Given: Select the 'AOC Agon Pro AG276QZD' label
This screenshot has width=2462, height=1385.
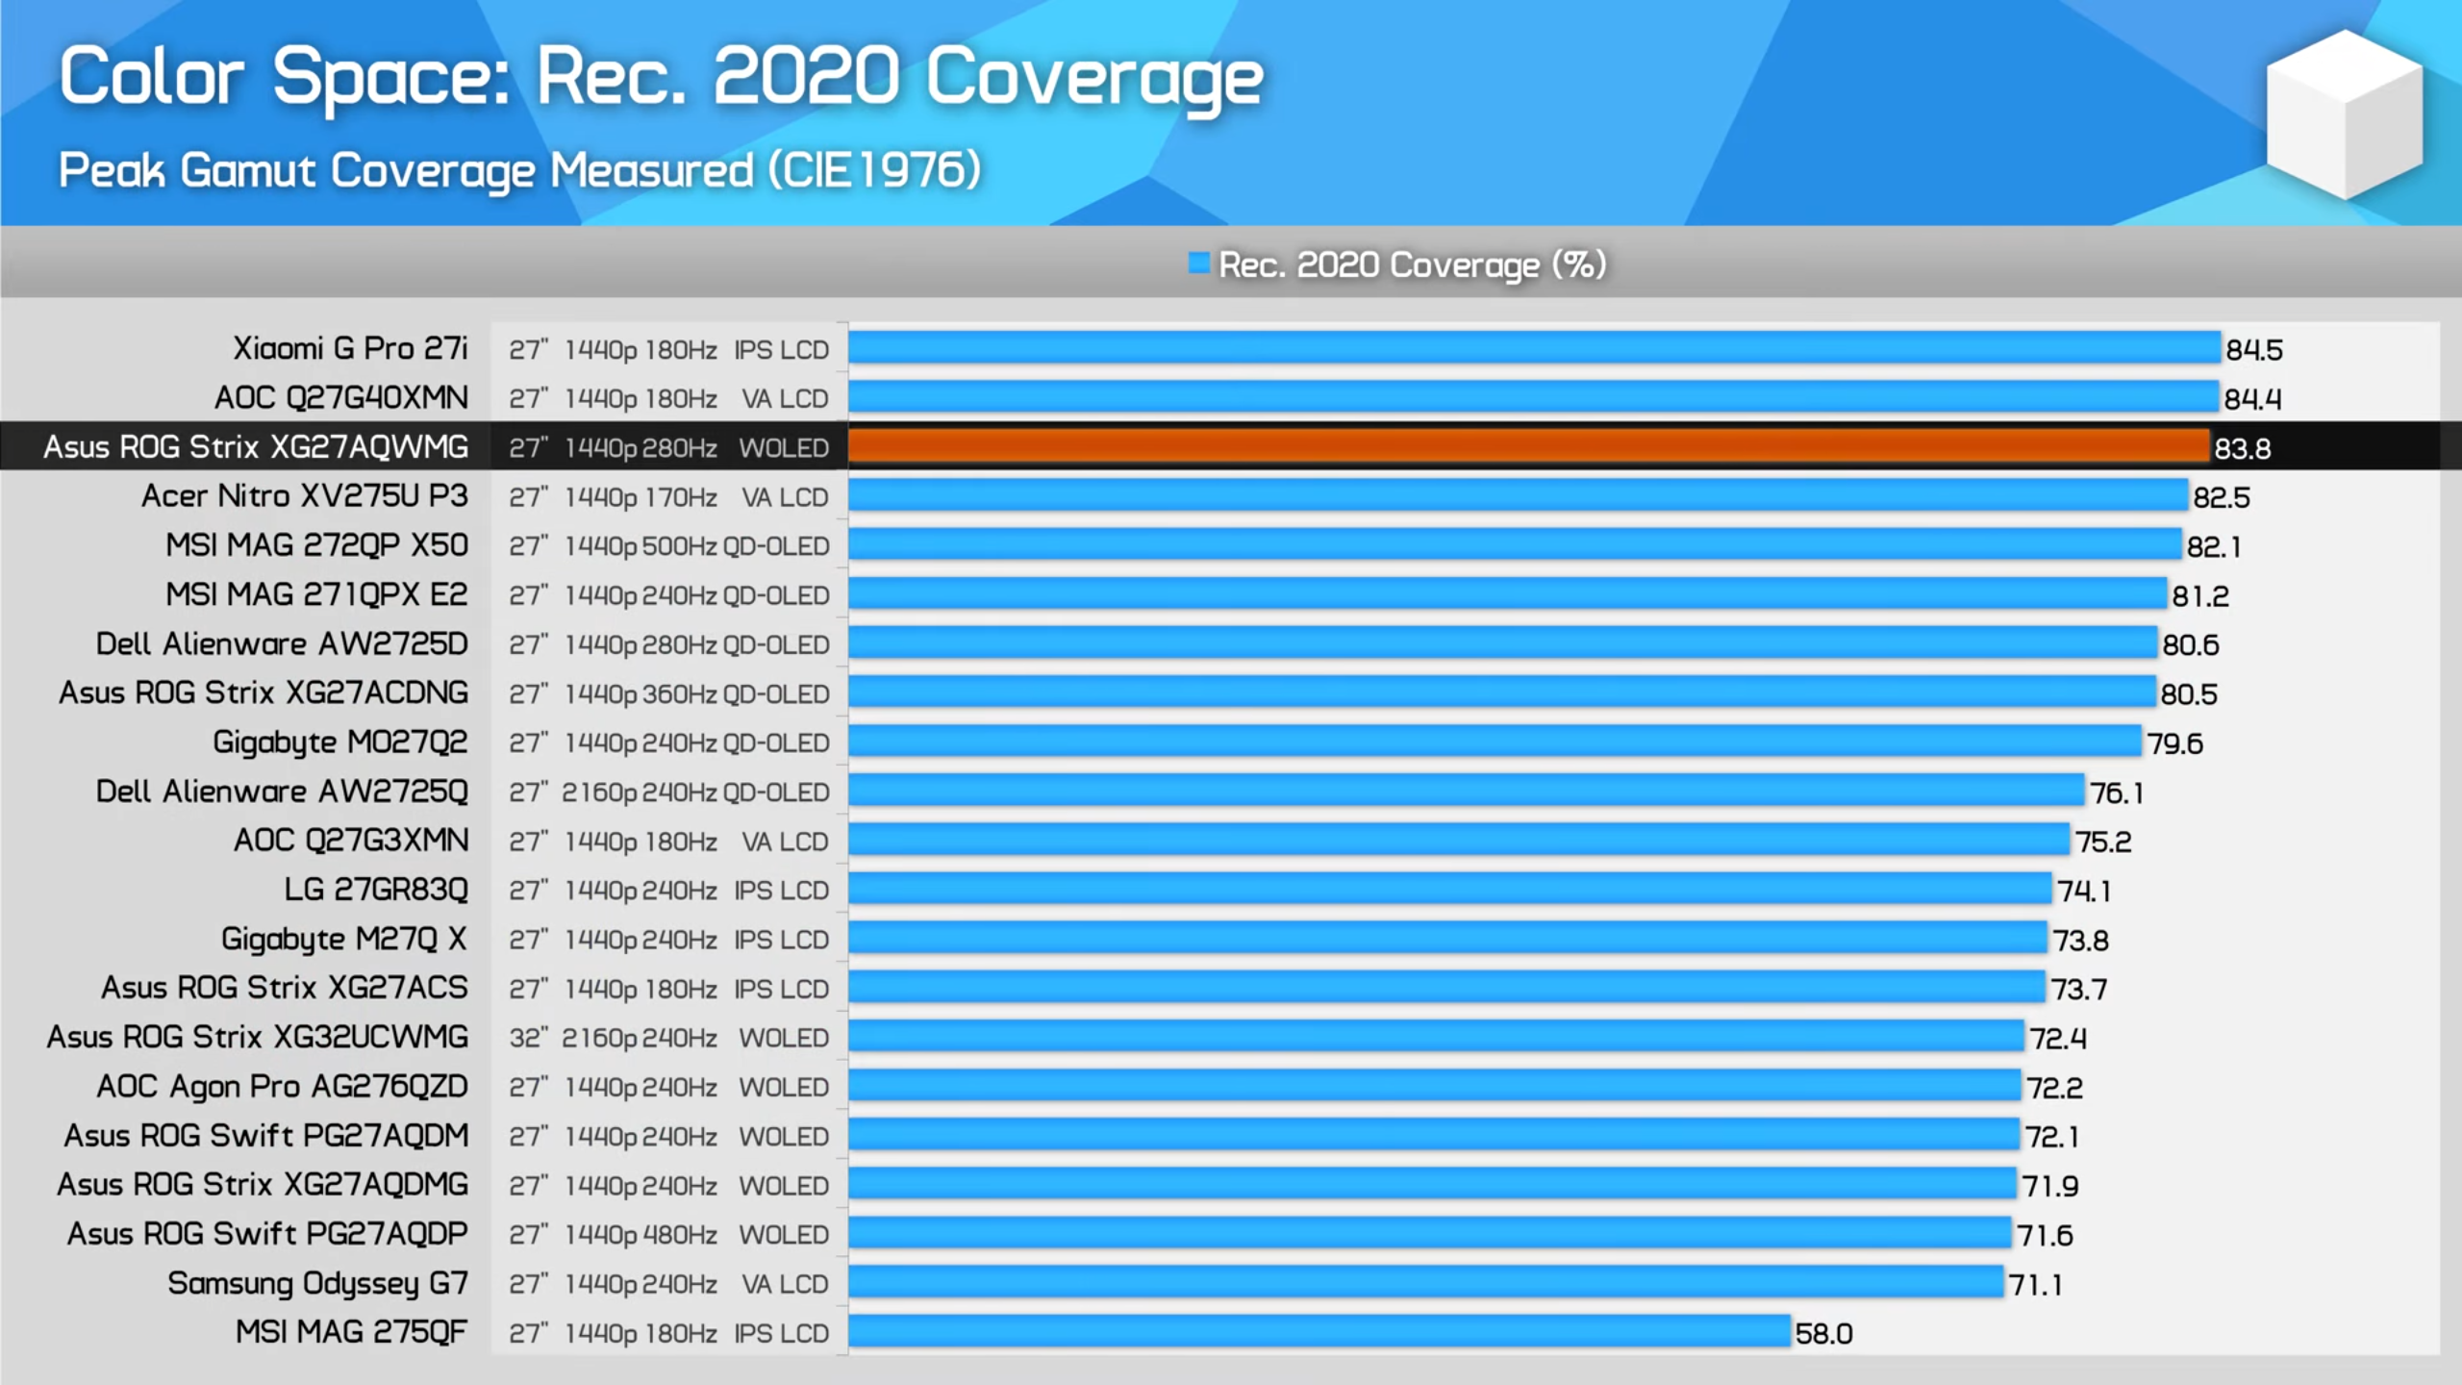Looking at the screenshot, I should pyautogui.click(x=282, y=1086).
